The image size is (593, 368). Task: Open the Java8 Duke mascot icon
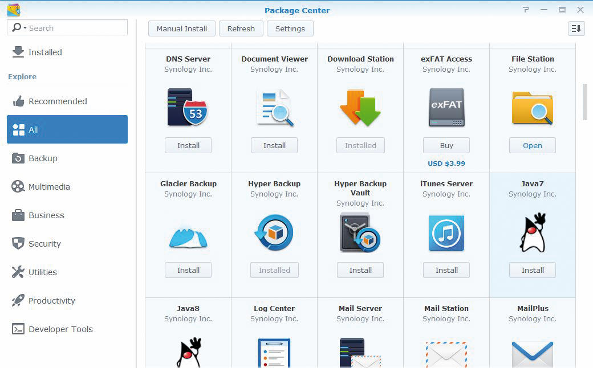189,352
